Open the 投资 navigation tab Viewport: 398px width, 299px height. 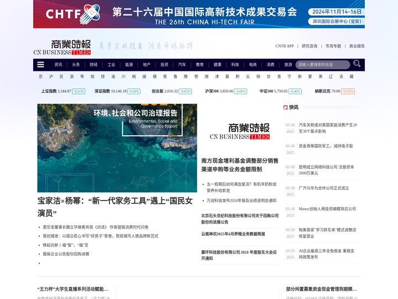tap(164, 65)
